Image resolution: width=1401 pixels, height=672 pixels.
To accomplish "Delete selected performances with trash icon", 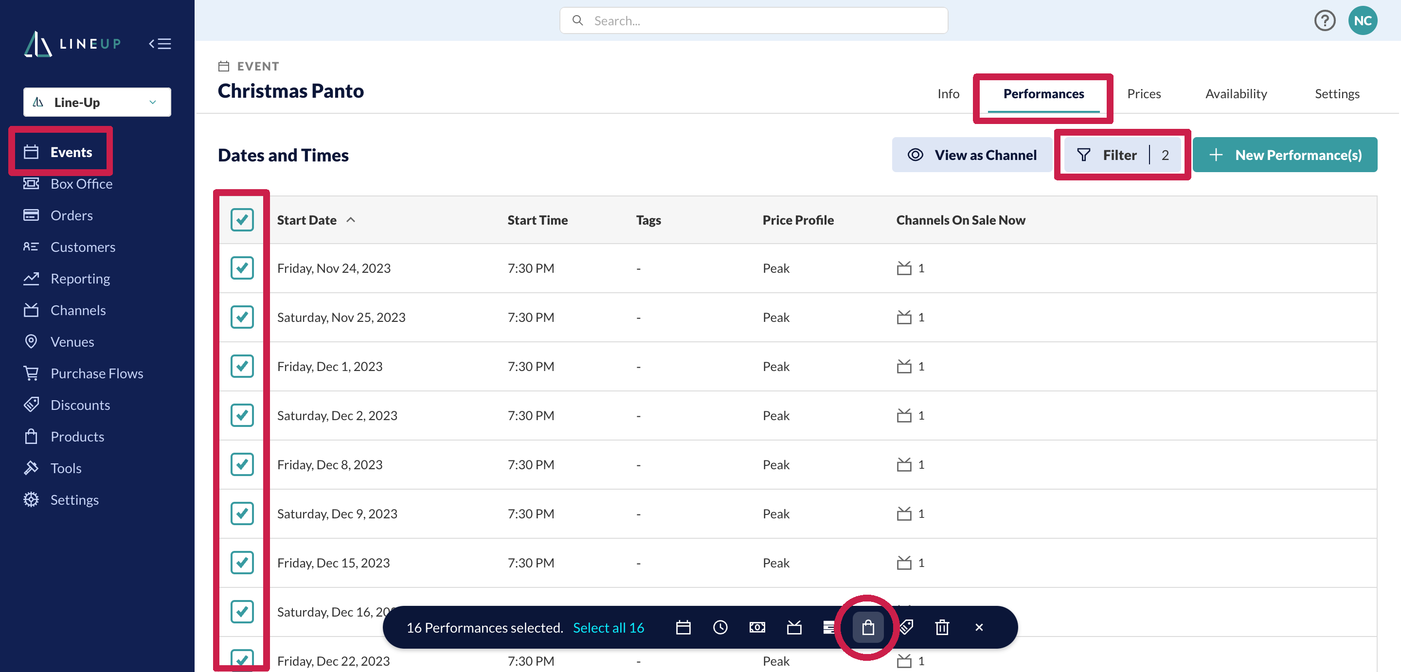I will coord(942,627).
